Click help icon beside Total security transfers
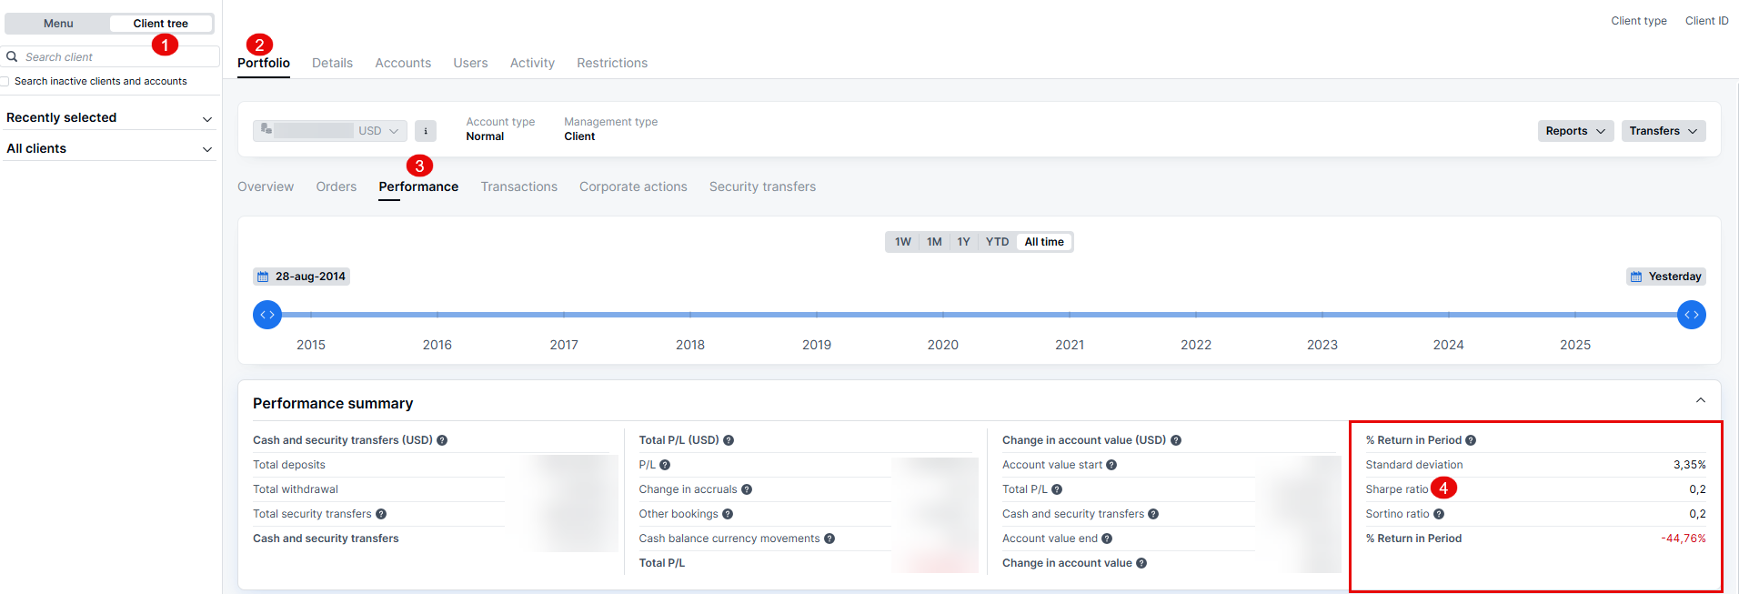1739x594 pixels. tap(381, 514)
